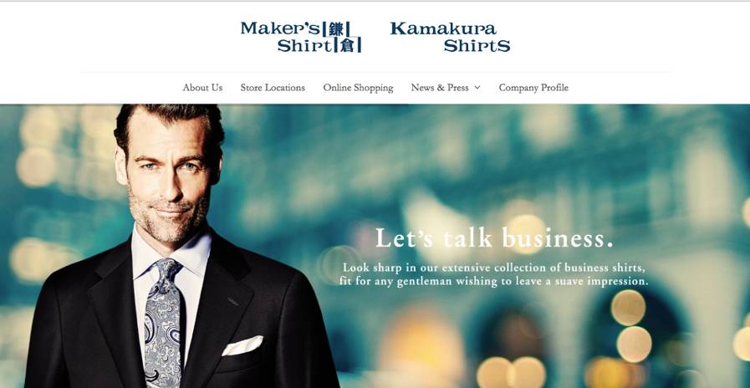Click the blue paisley tie in the banner
The height and width of the screenshot is (388, 750).
click(x=163, y=320)
